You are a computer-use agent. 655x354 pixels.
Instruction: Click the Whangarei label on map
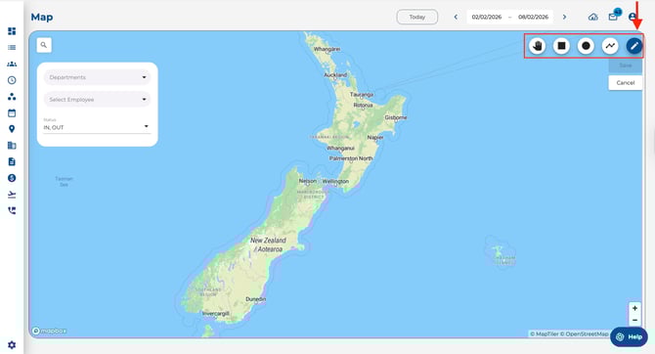[x=327, y=49]
